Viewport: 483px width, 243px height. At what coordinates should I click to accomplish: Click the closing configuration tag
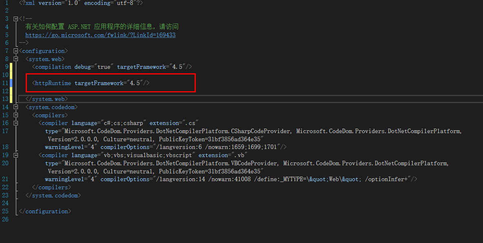coord(46,211)
